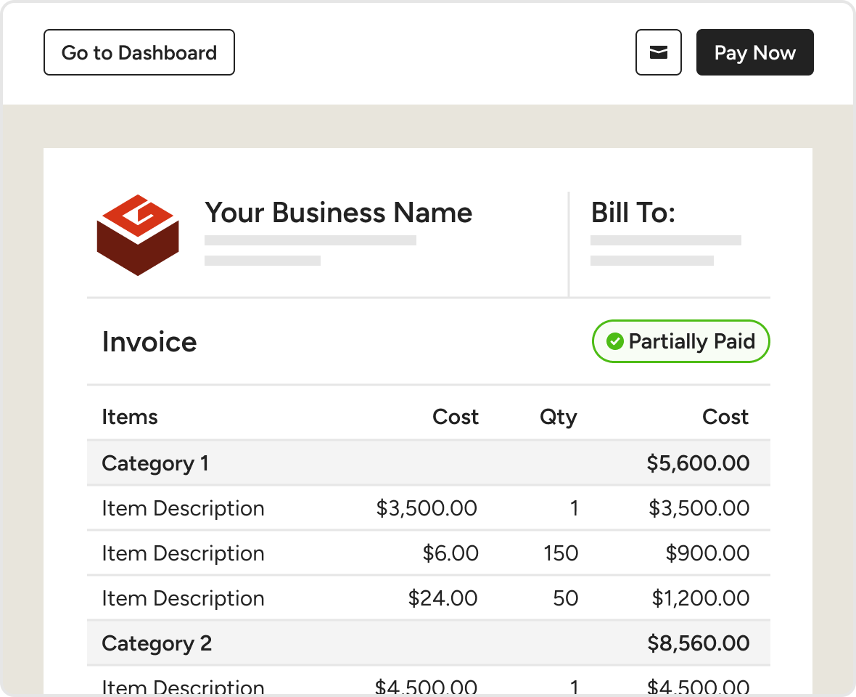Select the $900.00 line total
This screenshot has height=697, width=856.
707,553
